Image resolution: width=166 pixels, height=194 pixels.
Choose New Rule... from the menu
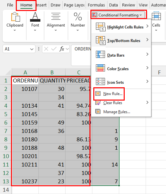click(x=113, y=94)
